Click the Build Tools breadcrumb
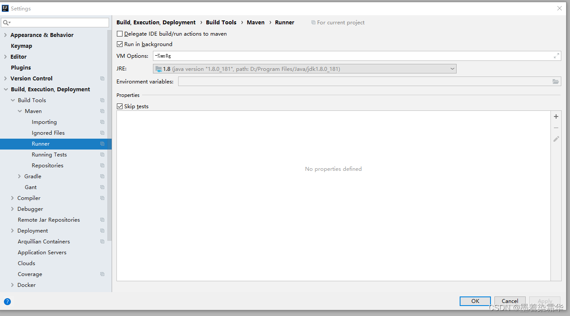This screenshot has width=570, height=316. (221, 22)
